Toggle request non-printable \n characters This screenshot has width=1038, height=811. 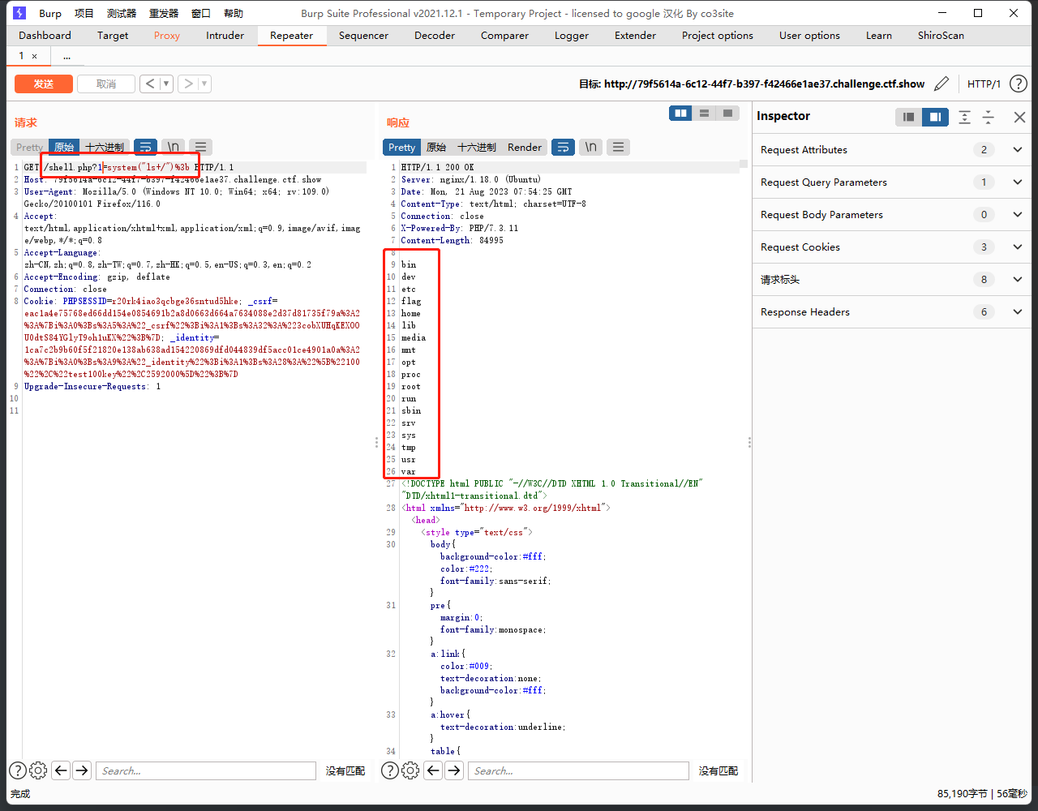[173, 147]
